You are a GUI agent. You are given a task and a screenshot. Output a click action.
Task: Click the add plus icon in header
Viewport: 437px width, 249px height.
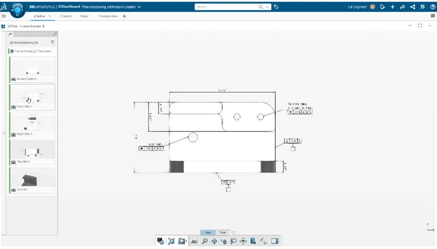393,7
